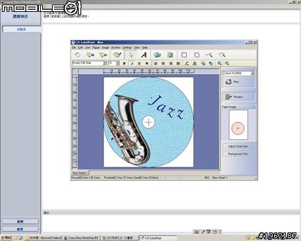Image resolution: width=301 pixels, height=241 pixels.
Task: Select the Text tool with letter A
Action: pos(144,55)
